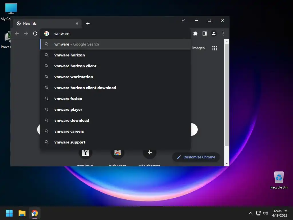Choose 'vmware horizon client download' suggestion
The image size is (293, 220).
pos(115,88)
